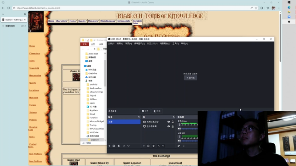Click the browser address bar

[132, 8]
